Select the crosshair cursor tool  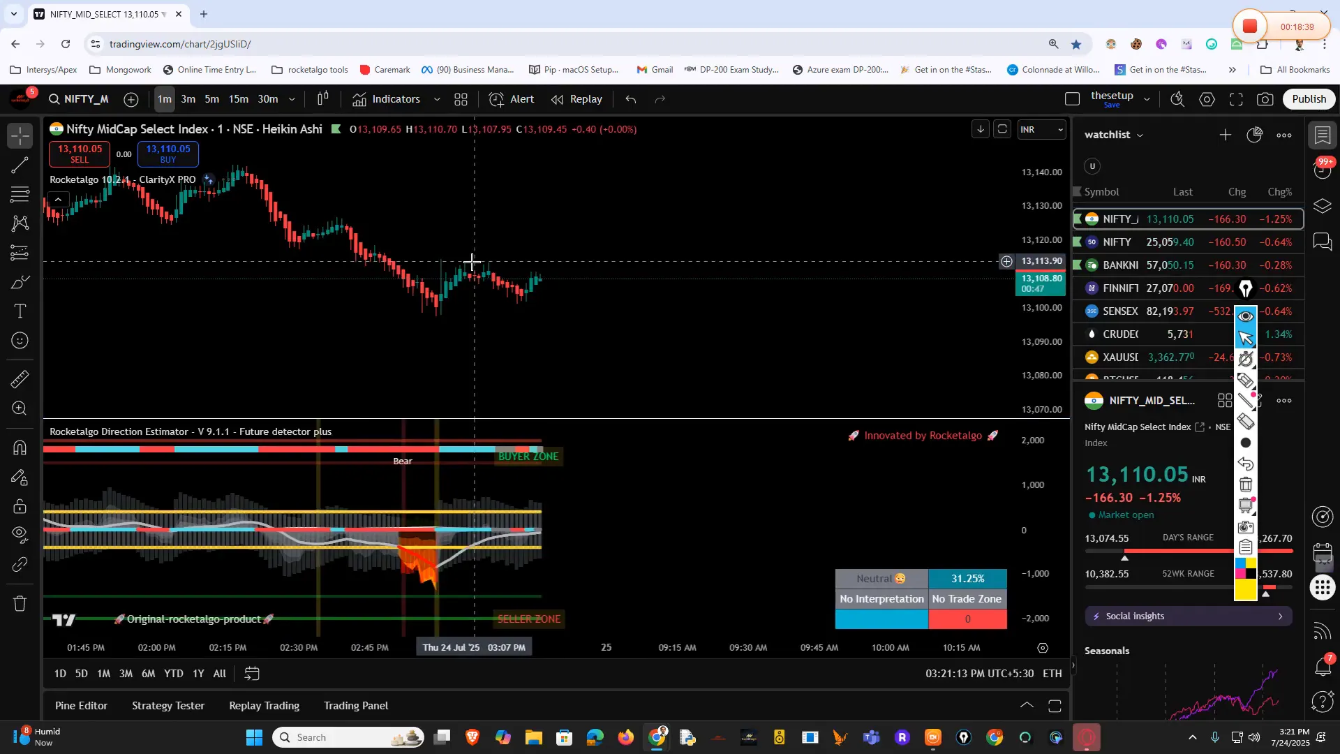pyautogui.click(x=20, y=135)
